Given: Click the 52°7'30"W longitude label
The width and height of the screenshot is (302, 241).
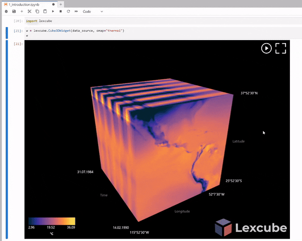Looking at the screenshot, I should coord(216,194).
